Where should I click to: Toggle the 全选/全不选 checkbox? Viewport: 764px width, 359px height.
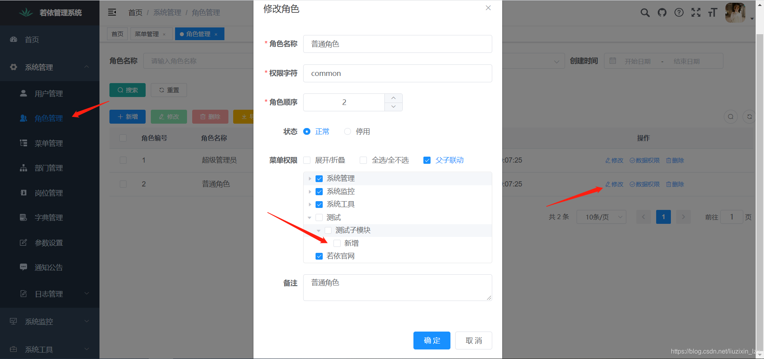click(363, 160)
